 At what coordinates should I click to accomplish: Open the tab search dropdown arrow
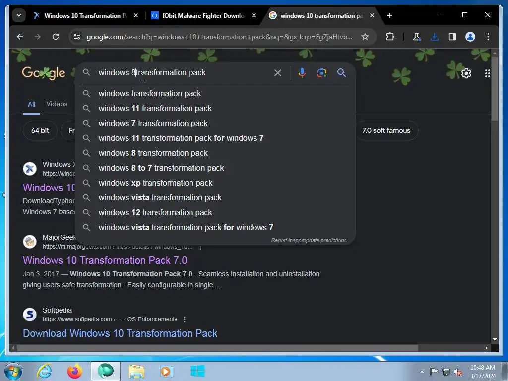(x=19, y=15)
